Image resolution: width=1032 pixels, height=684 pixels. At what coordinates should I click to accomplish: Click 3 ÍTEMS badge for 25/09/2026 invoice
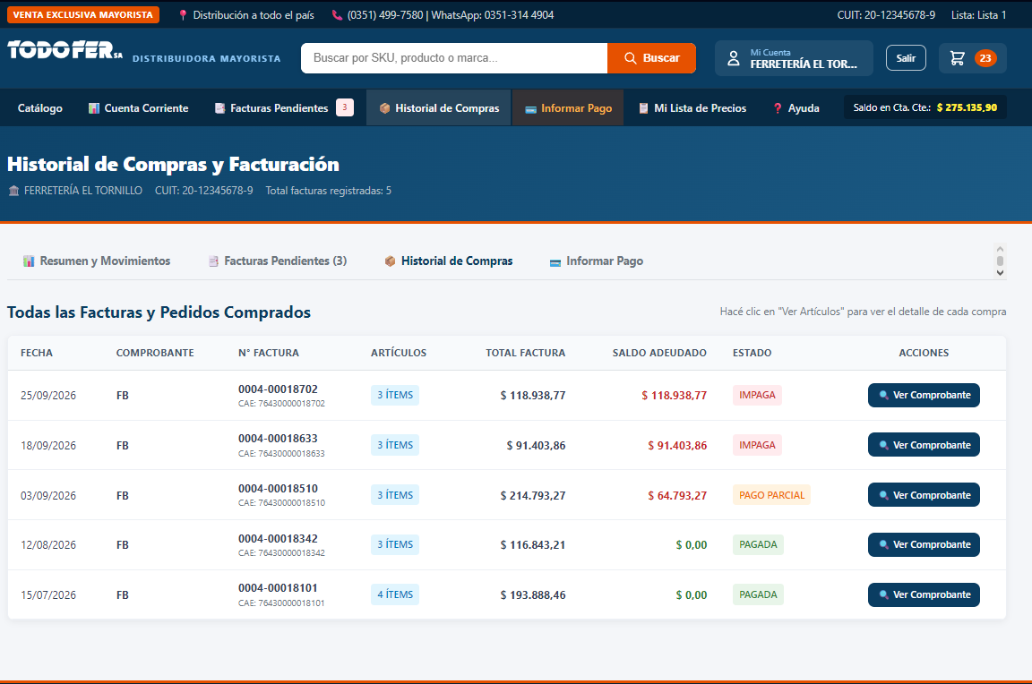tap(395, 396)
